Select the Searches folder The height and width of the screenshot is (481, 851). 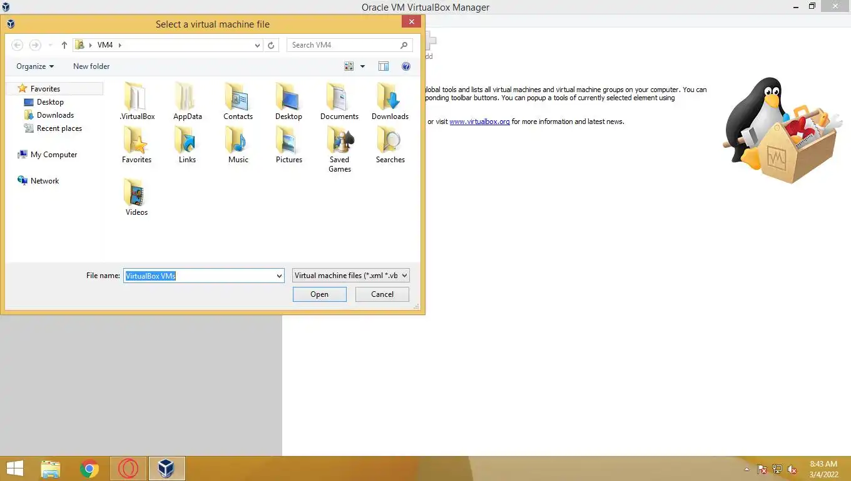[390, 145]
